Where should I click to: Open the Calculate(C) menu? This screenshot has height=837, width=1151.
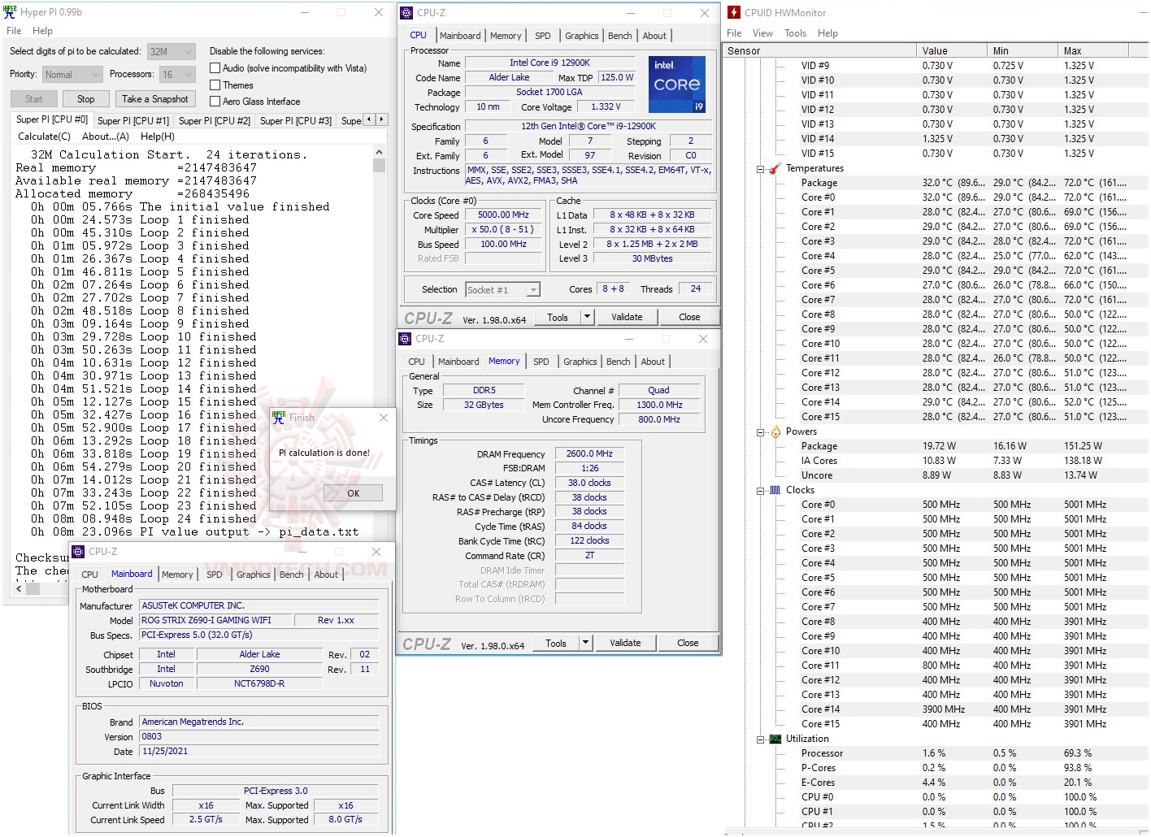pos(44,137)
